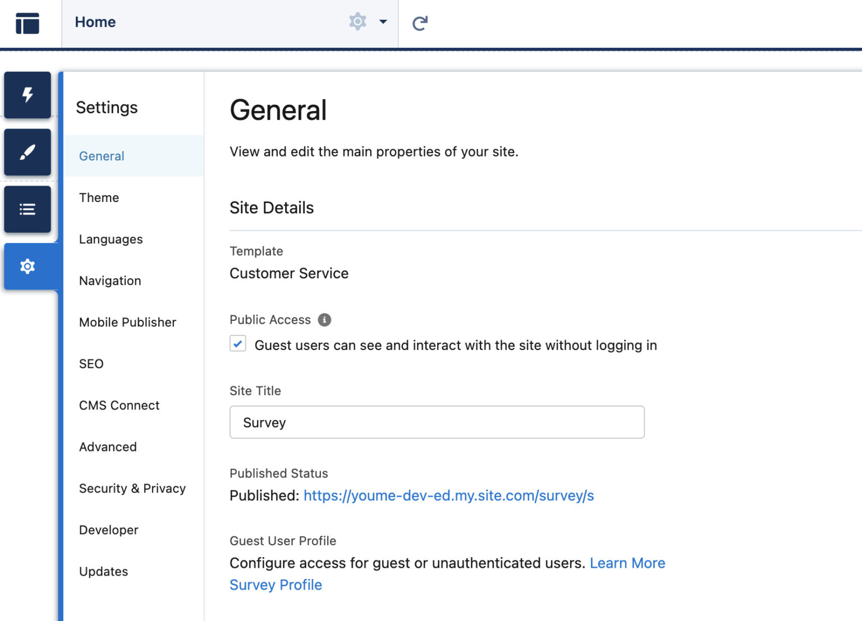Open the Components panel via lightning icon
The image size is (862, 621).
27,95
